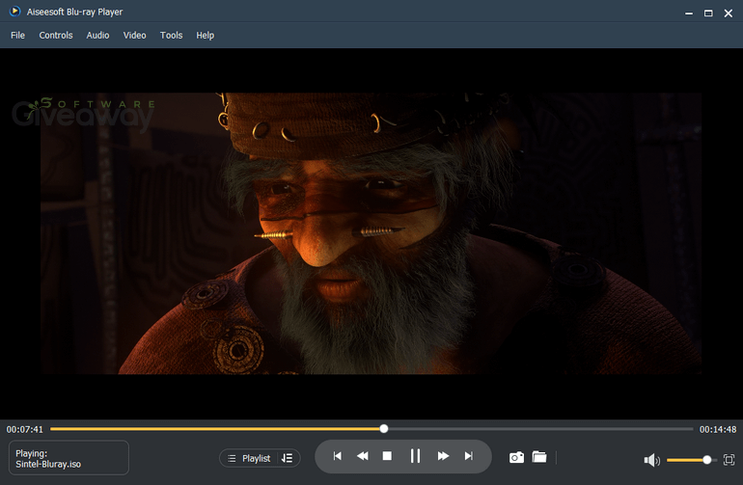
Task: Skip to previous chapter
Action: pyautogui.click(x=338, y=456)
